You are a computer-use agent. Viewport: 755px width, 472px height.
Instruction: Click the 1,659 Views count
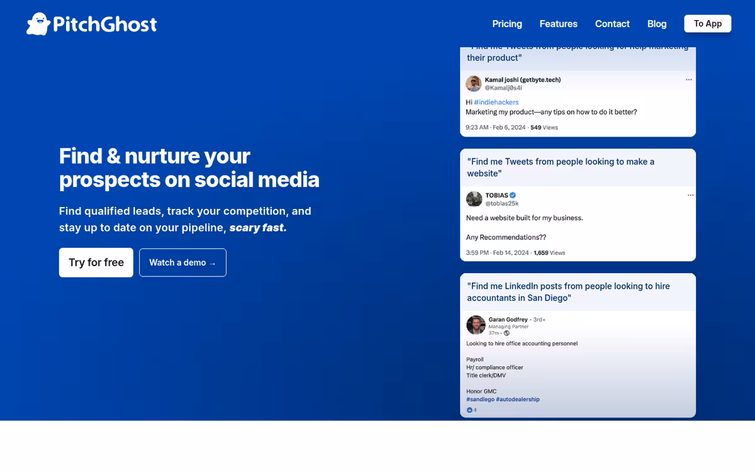click(549, 253)
